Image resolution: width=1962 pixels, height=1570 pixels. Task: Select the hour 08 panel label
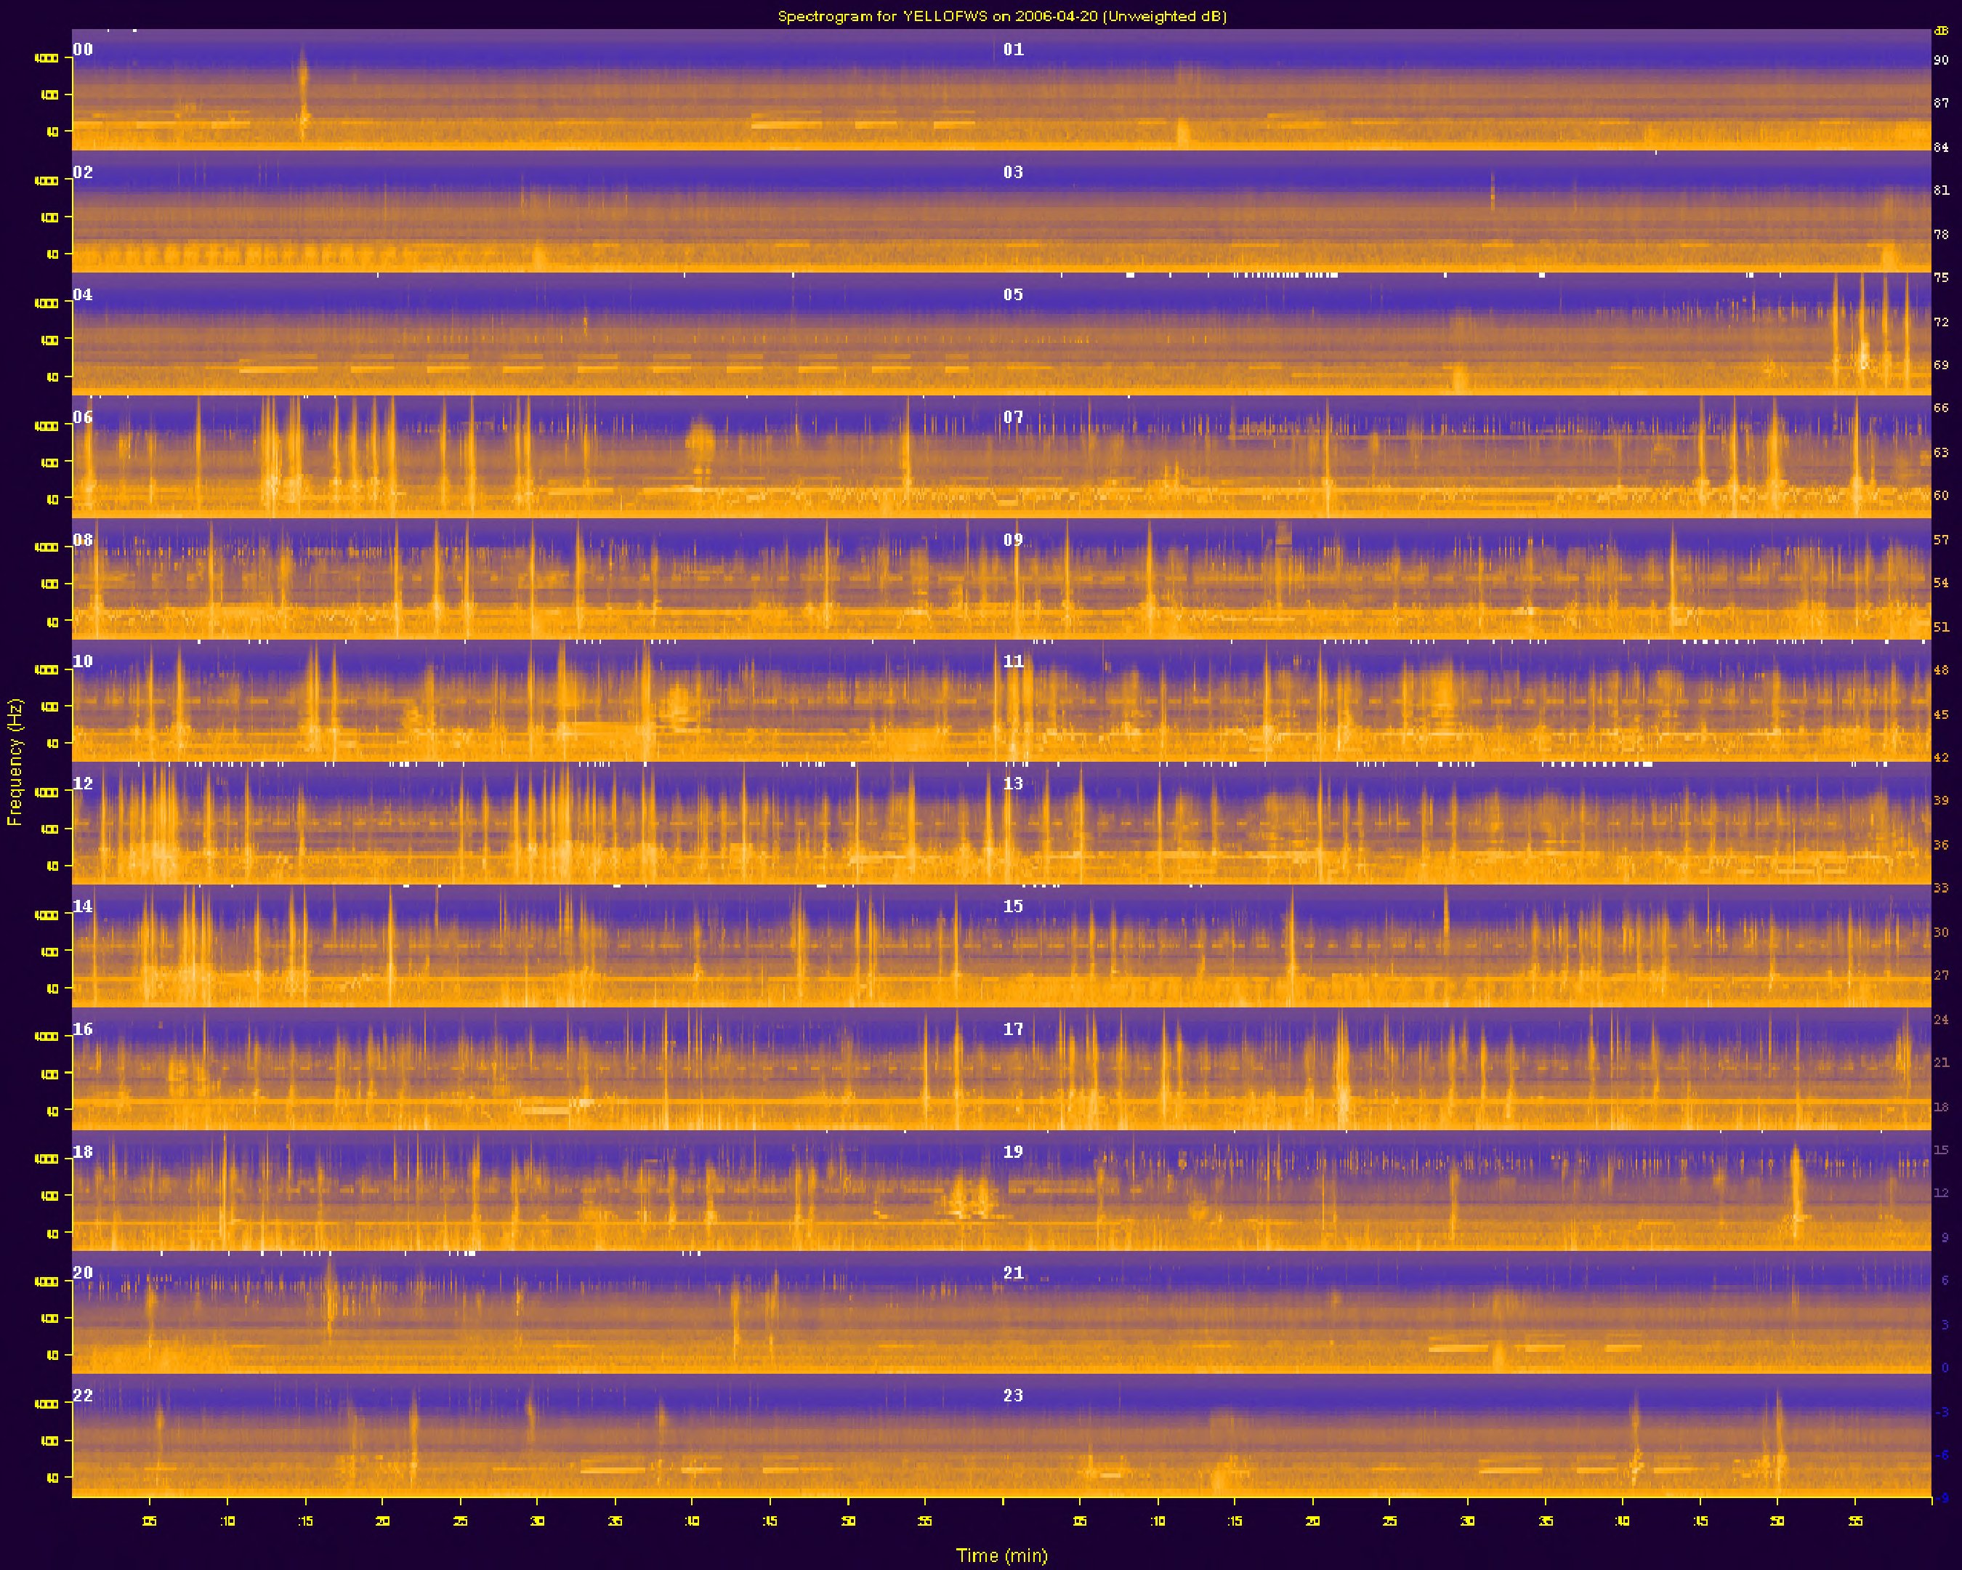83,539
